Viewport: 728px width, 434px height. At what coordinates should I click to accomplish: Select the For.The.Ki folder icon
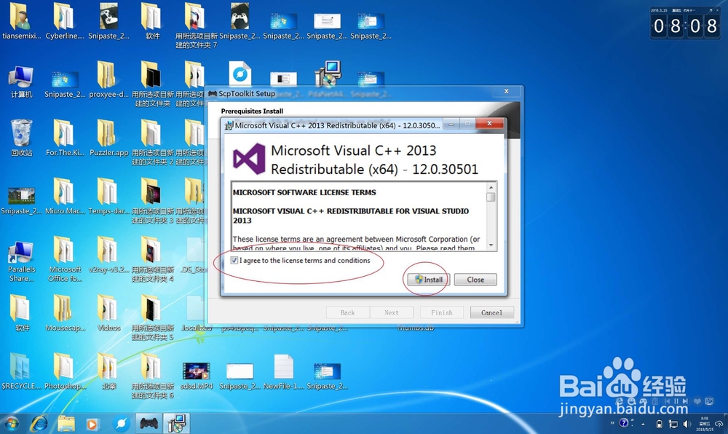pyautogui.click(x=65, y=138)
